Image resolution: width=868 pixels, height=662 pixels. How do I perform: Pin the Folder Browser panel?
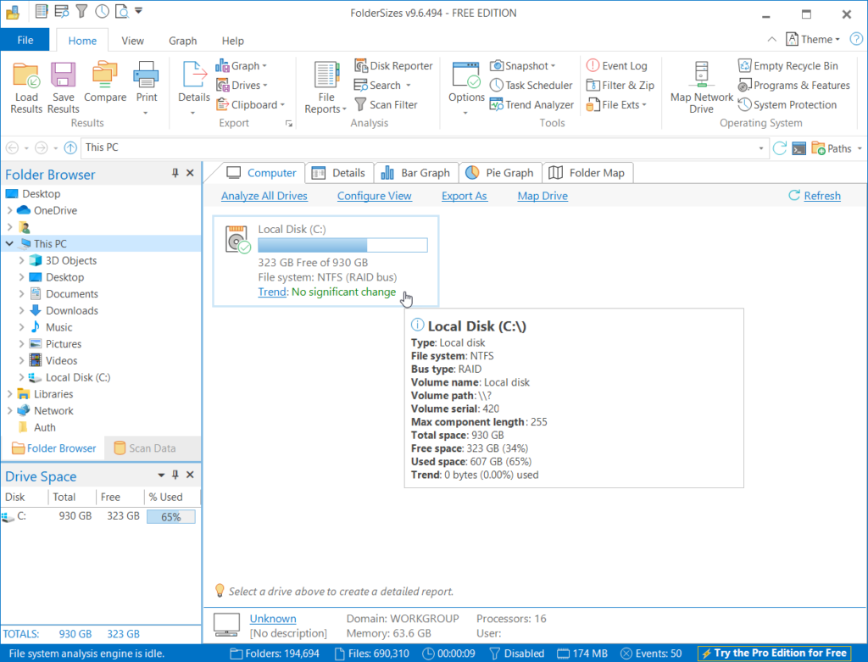[x=175, y=173]
